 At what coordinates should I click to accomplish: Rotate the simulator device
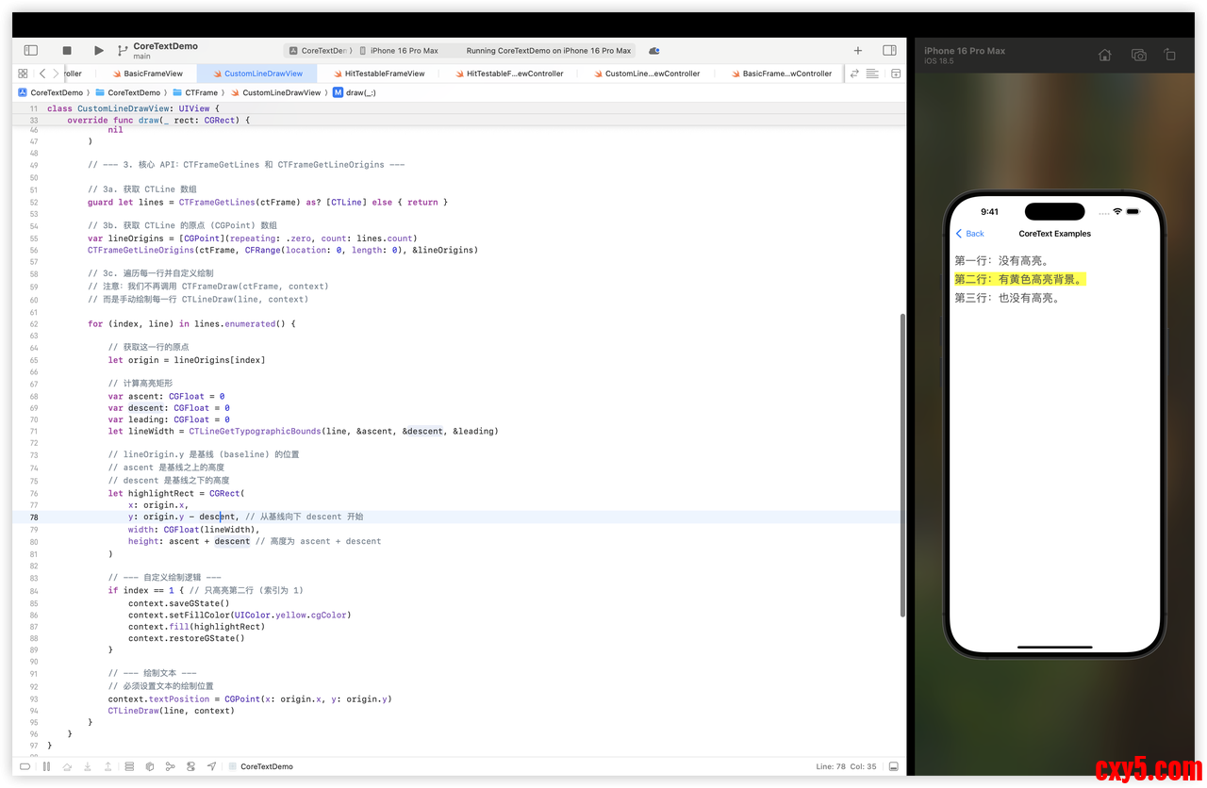coord(1170,56)
